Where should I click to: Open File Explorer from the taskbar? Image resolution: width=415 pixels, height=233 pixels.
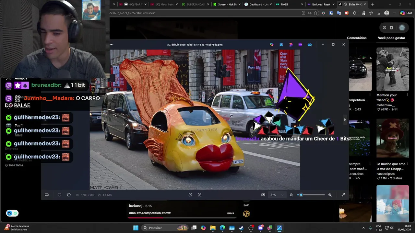coord(213,228)
